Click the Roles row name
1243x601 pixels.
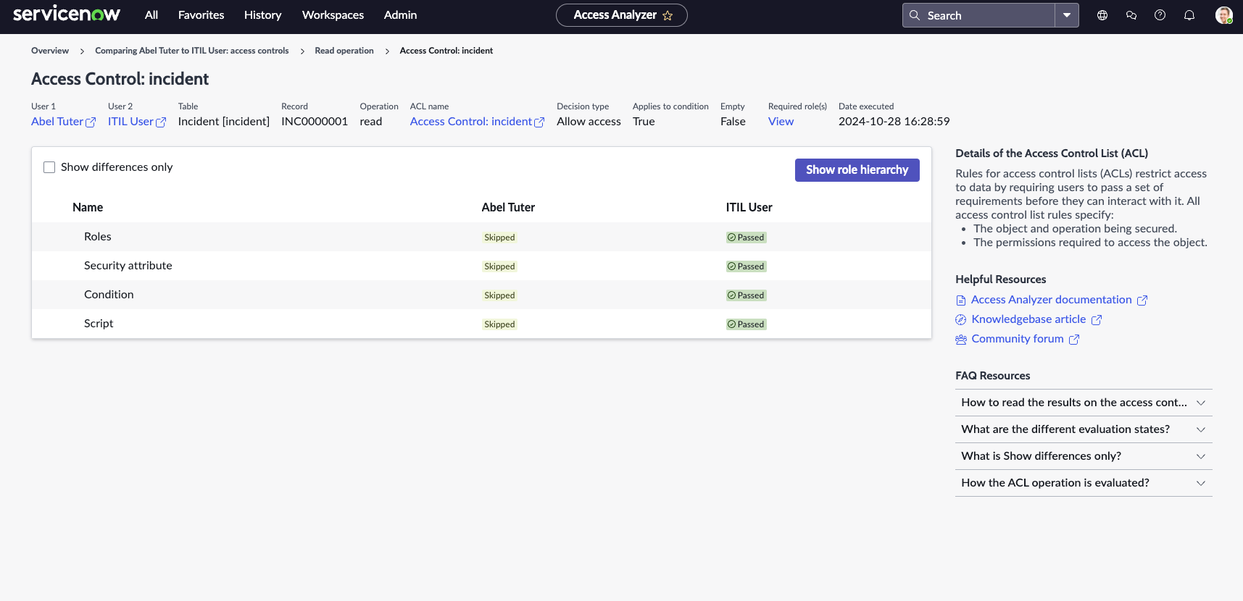98,237
